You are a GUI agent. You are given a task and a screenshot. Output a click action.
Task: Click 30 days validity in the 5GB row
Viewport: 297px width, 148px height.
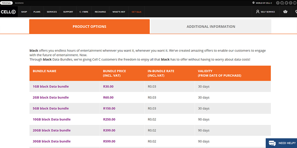pyautogui.click(x=204, y=108)
